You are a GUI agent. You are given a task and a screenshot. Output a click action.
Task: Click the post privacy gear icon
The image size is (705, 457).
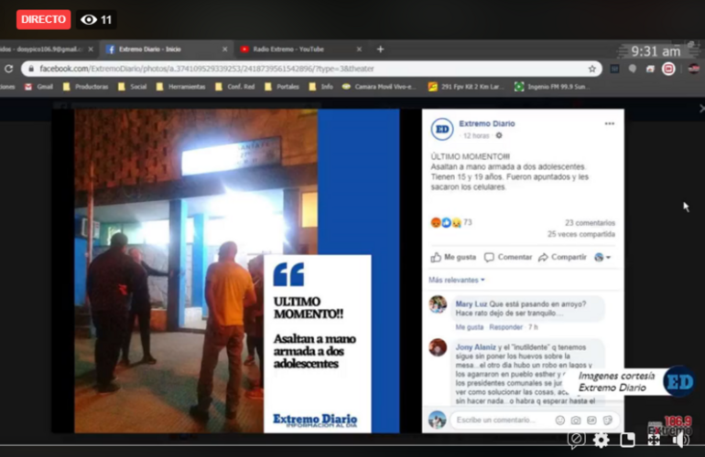pyautogui.click(x=499, y=135)
